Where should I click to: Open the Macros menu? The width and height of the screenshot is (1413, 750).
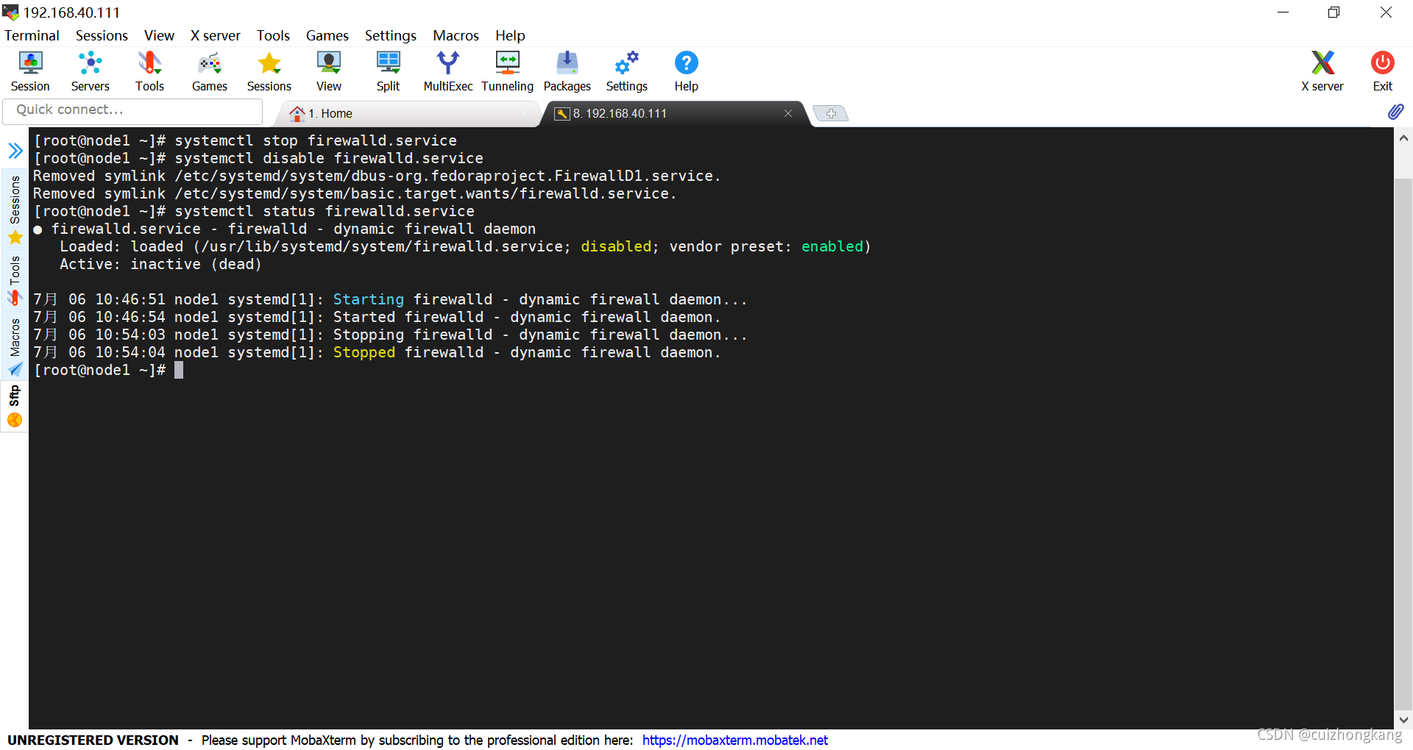pos(456,35)
